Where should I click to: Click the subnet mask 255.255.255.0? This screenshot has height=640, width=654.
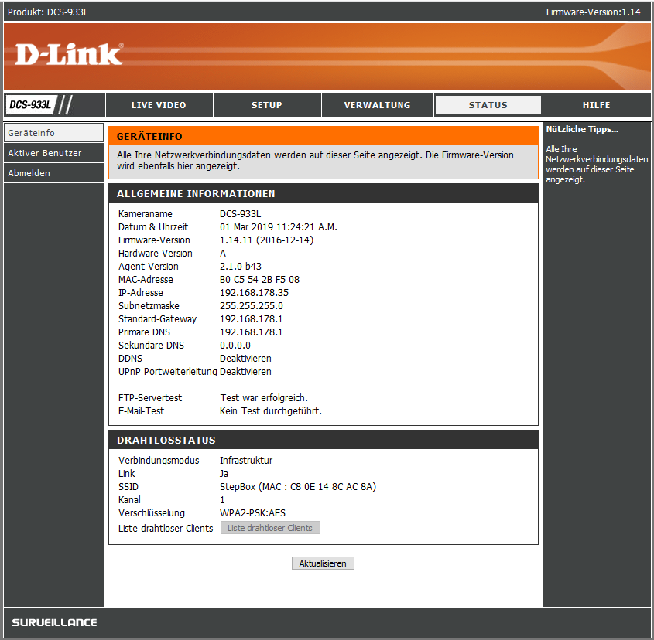point(252,306)
